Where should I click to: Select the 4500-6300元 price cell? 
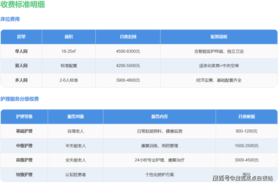[x=128, y=51]
